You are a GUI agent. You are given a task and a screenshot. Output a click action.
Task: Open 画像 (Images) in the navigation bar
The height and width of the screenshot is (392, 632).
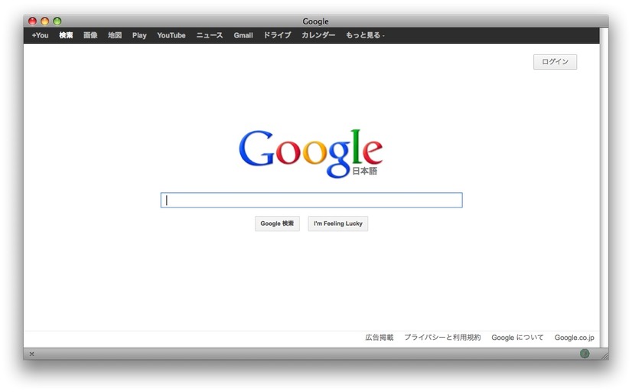point(90,35)
